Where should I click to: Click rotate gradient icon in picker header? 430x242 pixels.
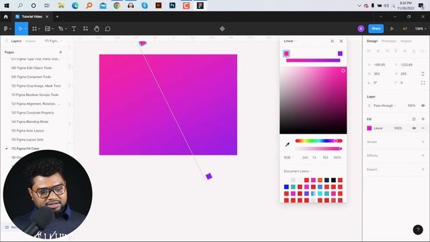(x=332, y=41)
